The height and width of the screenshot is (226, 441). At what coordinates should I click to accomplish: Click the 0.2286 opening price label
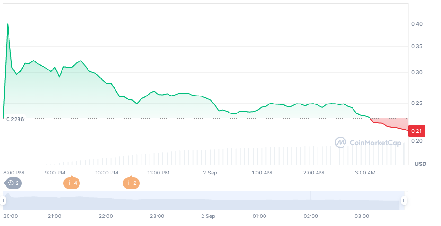tap(15, 119)
